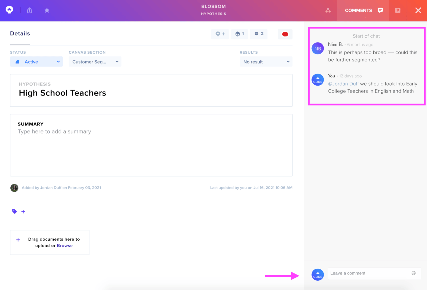Click the BLOSSOM project title
The image size is (427, 290).
[213, 6]
